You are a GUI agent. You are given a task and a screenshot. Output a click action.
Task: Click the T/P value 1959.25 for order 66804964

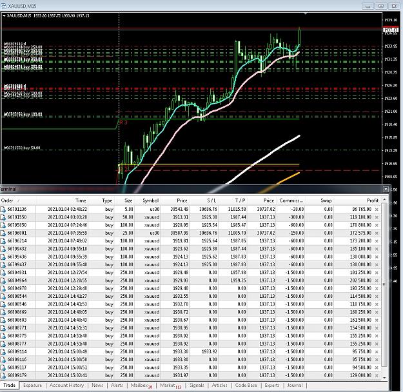click(238, 280)
